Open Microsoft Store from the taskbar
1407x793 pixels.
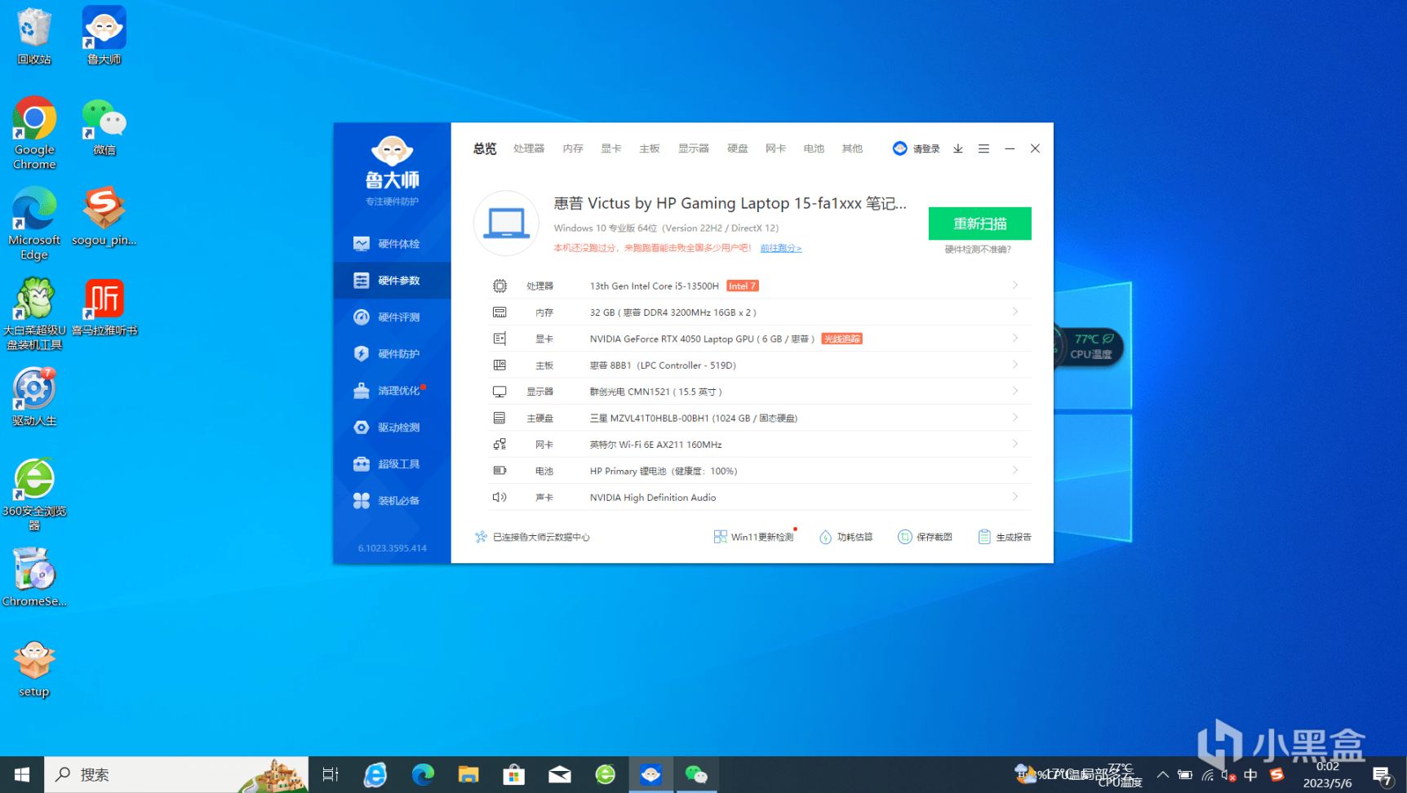click(x=514, y=774)
